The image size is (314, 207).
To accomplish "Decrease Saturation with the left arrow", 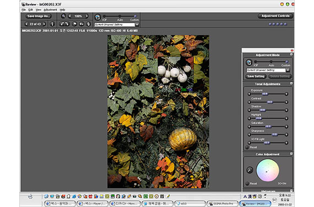I will [249, 126].
